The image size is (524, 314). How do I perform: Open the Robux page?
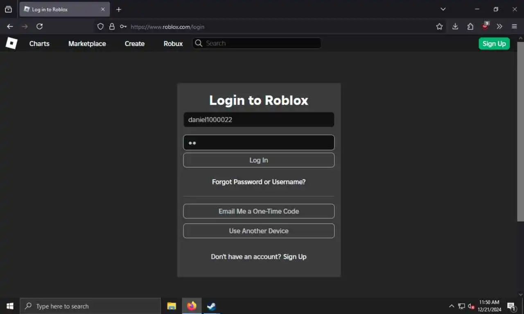(x=173, y=44)
